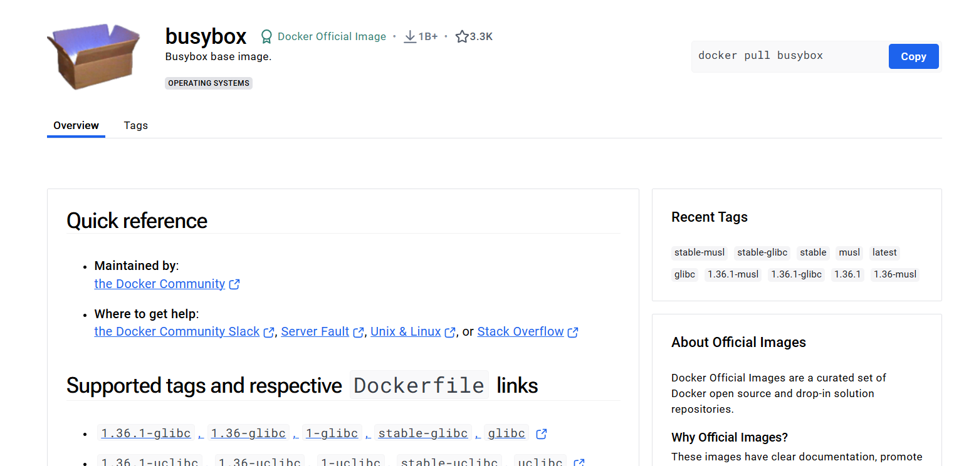Image resolution: width=954 pixels, height=466 pixels.
Task: Click external link icon after the Docker Community
Action: coord(234,284)
